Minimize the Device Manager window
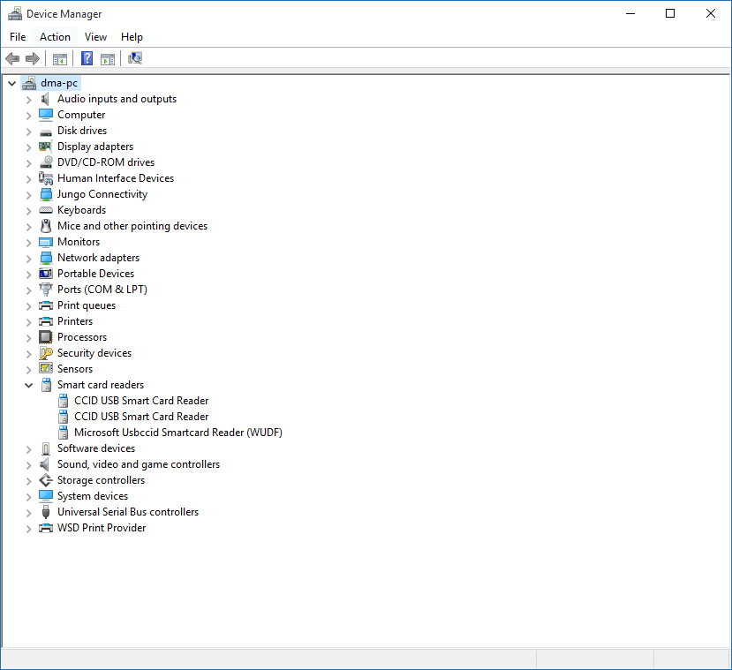This screenshot has height=670, width=732. [630, 13]
